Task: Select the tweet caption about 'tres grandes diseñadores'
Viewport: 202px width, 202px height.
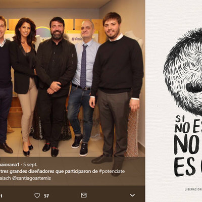Action: (62, 171)
